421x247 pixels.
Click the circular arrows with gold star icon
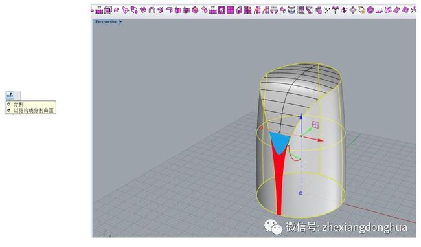[361, 10]
